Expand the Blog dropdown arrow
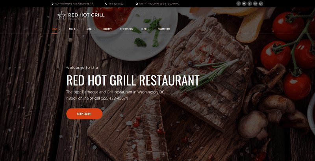The image size is (315, 161). coord(149,29)
